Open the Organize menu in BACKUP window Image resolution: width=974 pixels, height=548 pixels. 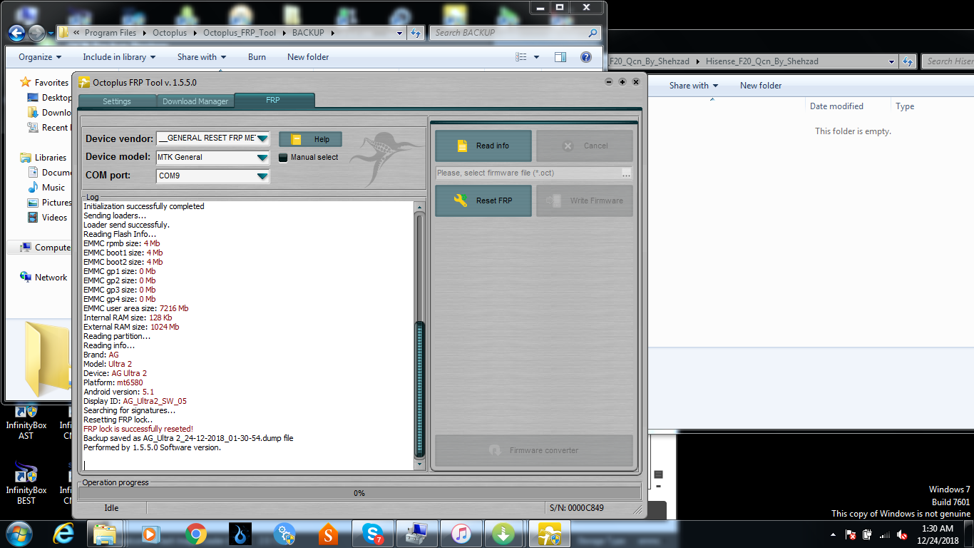[x=40, y=57]
